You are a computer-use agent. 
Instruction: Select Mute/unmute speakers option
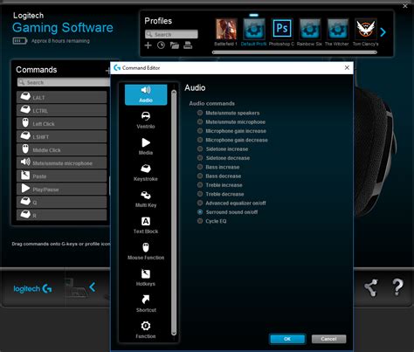pyautogui.click(x=200, y=113)
